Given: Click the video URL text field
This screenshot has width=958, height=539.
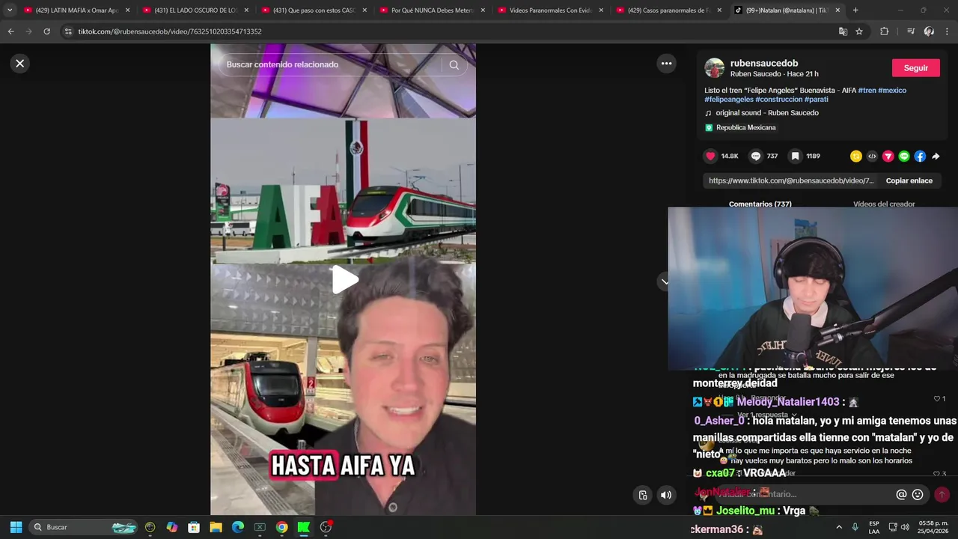Looking at the screenshot, I should (791, 180).
